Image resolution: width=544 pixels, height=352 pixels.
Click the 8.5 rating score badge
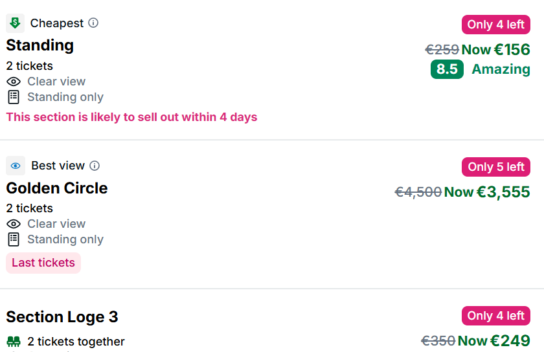coord(447,69)
